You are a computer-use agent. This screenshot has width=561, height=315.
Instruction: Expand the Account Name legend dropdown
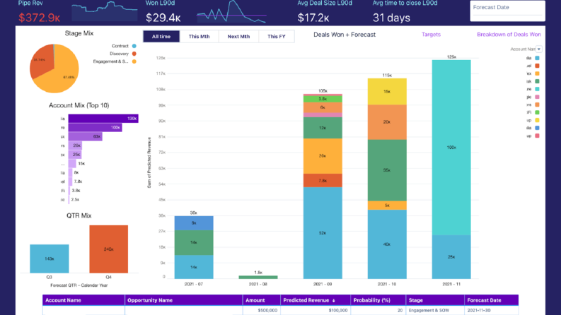539,49
